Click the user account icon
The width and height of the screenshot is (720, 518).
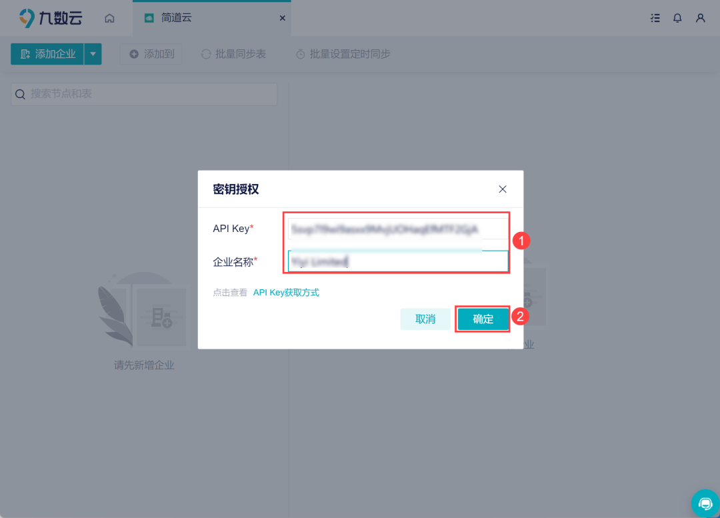pyautogui.click(x=700, y=18)
